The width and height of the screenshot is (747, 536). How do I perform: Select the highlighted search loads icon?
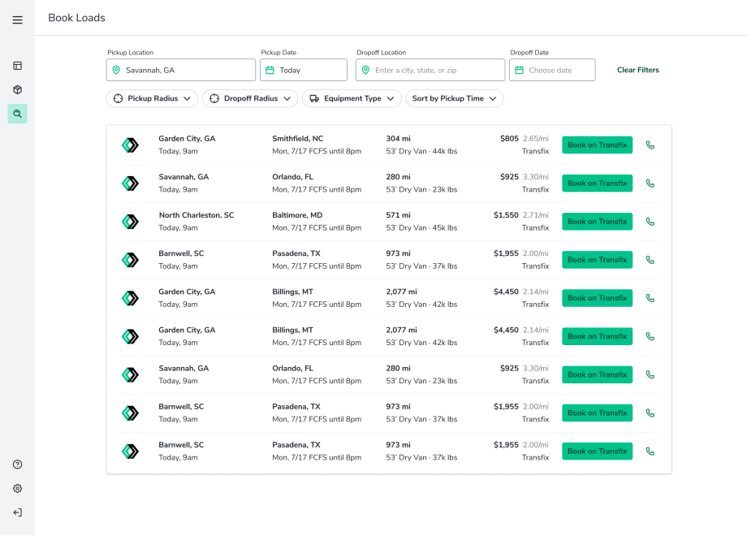(17, 114)
